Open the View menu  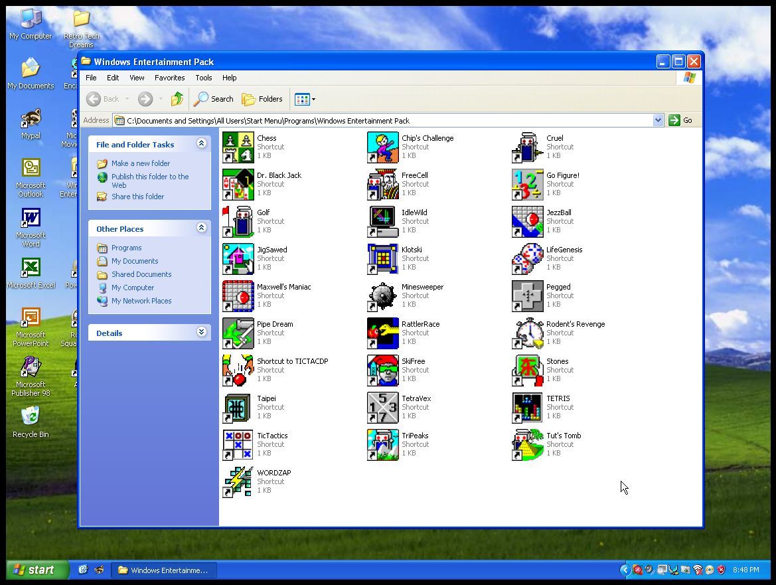pos(137,78)
